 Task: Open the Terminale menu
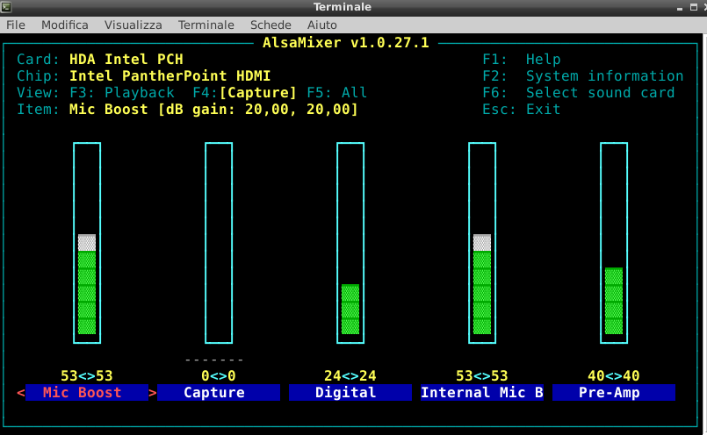(x=206, y=25)
